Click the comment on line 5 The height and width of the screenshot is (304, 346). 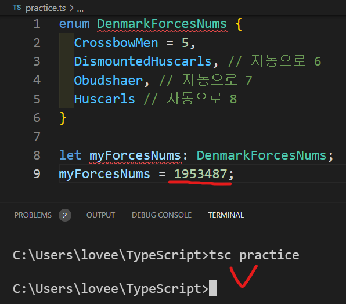tap(190, 99)
